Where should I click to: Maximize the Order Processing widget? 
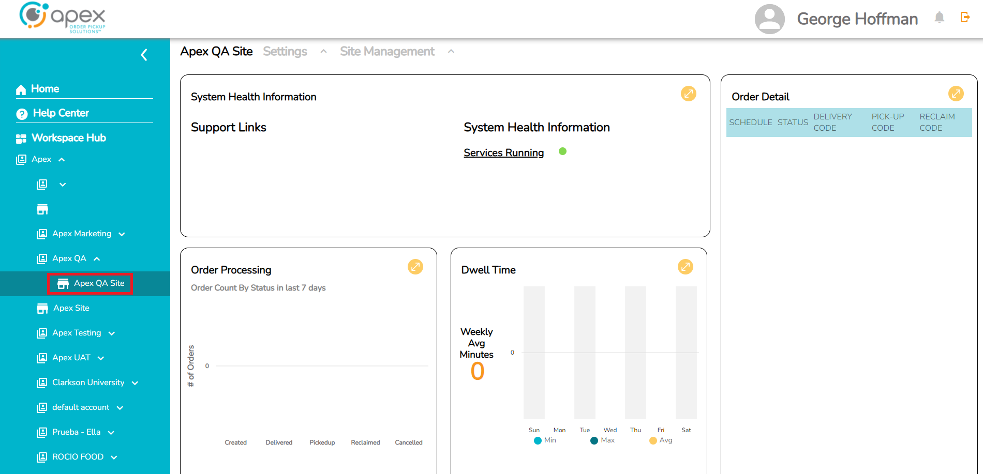click(415, 267)
